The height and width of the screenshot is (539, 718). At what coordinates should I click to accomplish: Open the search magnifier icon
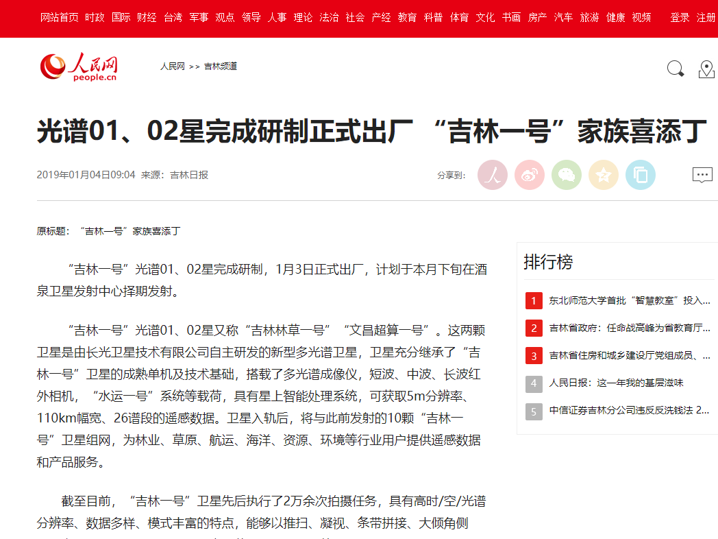click(676, 69)
